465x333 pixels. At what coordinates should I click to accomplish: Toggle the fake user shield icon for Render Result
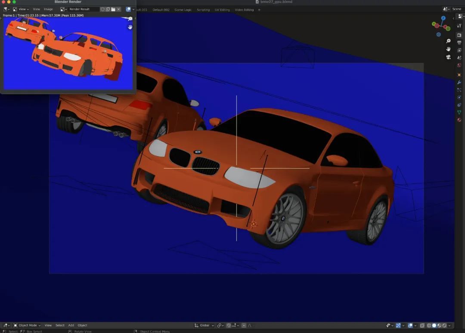(103, 9)
